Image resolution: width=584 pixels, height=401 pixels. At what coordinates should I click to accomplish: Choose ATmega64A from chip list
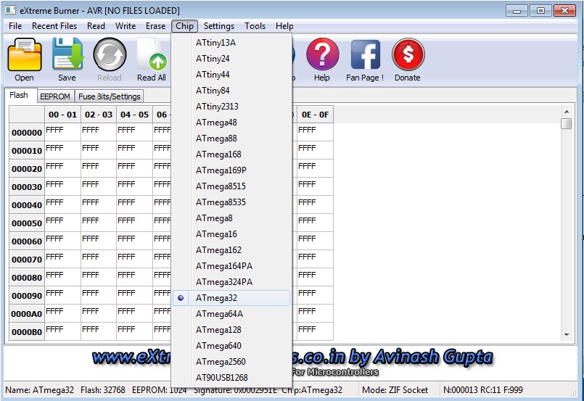point(231,314)
